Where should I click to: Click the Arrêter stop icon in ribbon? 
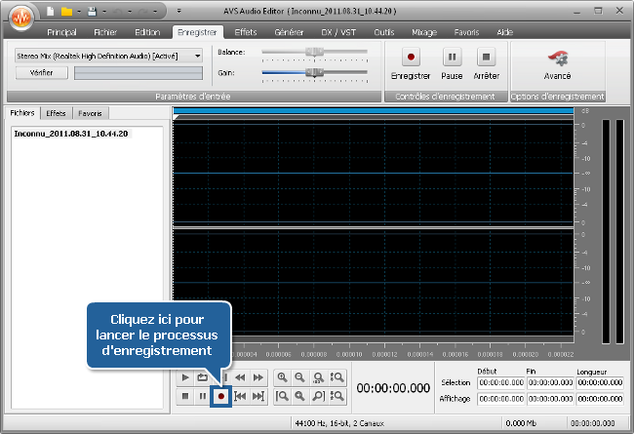[x=486, y=58]
